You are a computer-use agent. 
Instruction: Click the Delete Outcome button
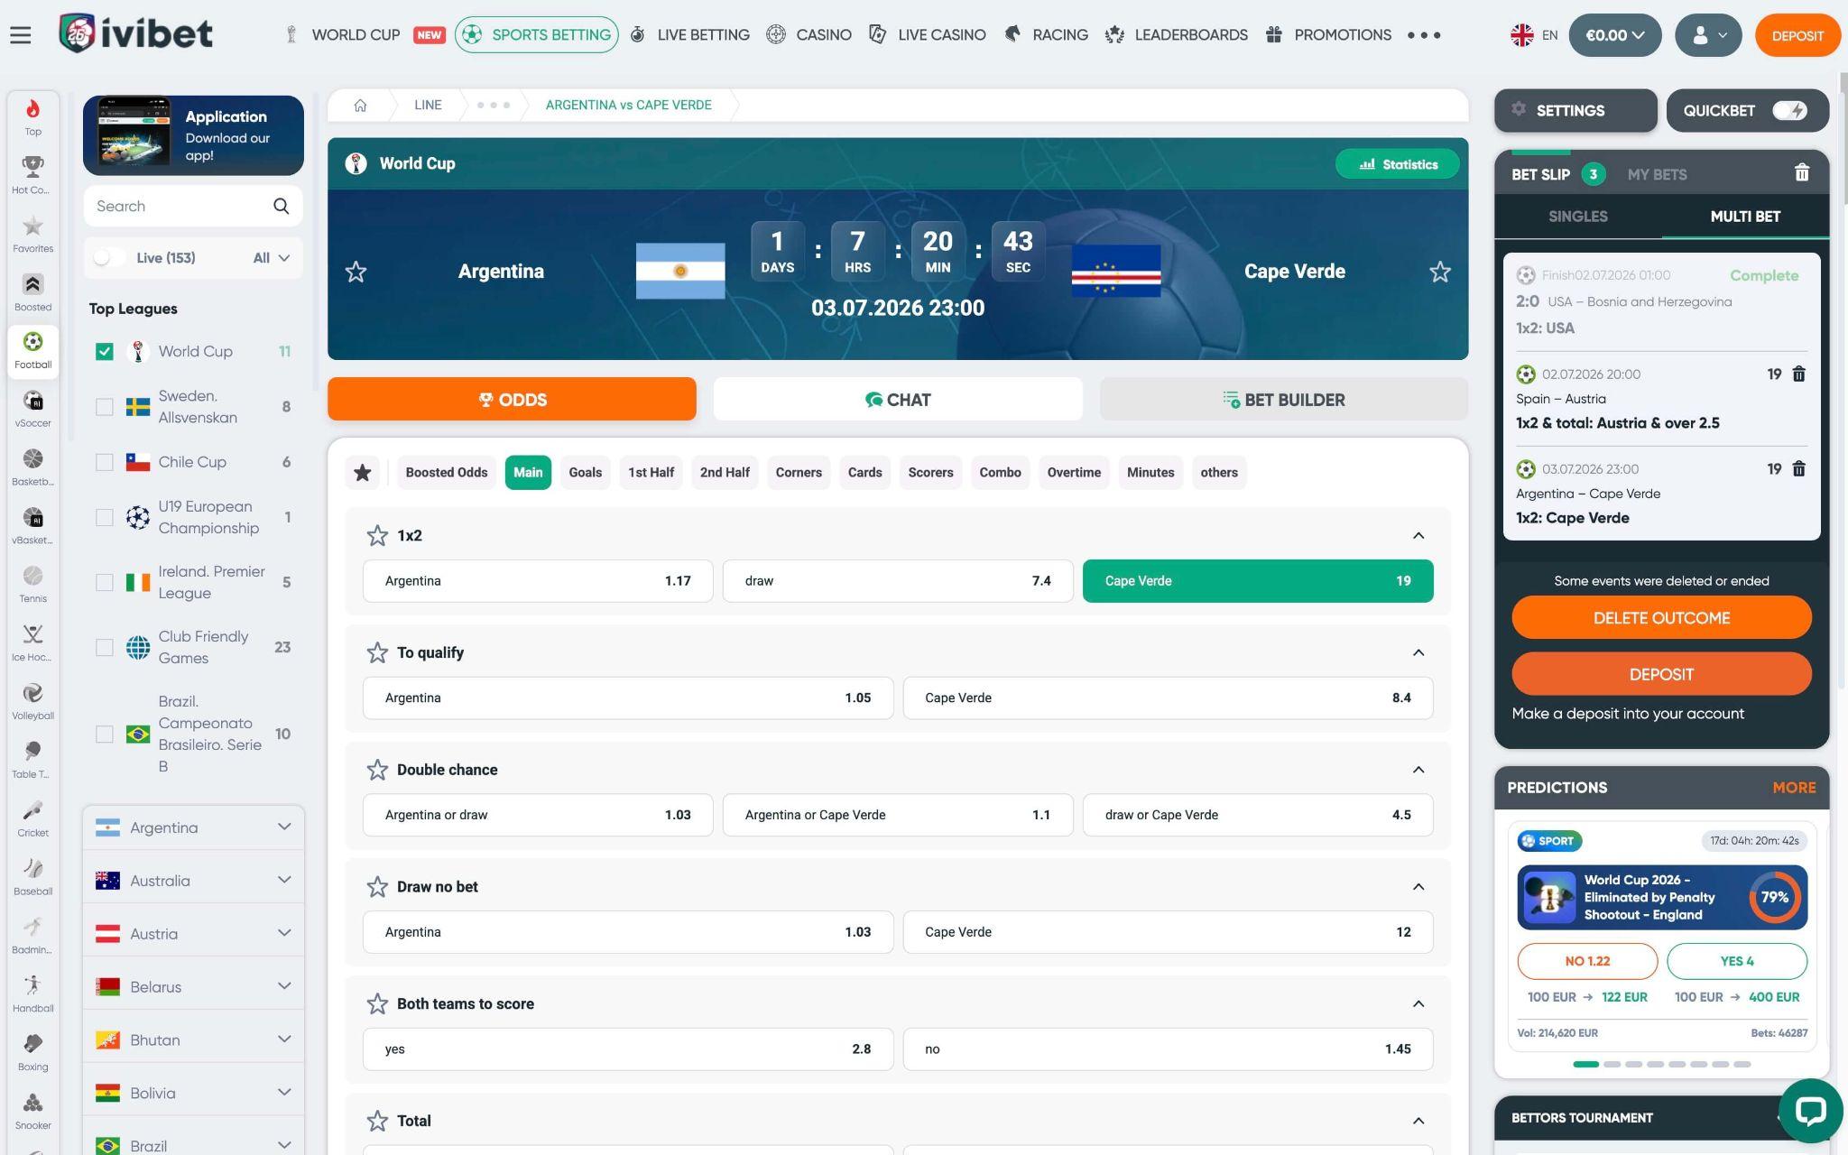click(x=1661, y=618)
